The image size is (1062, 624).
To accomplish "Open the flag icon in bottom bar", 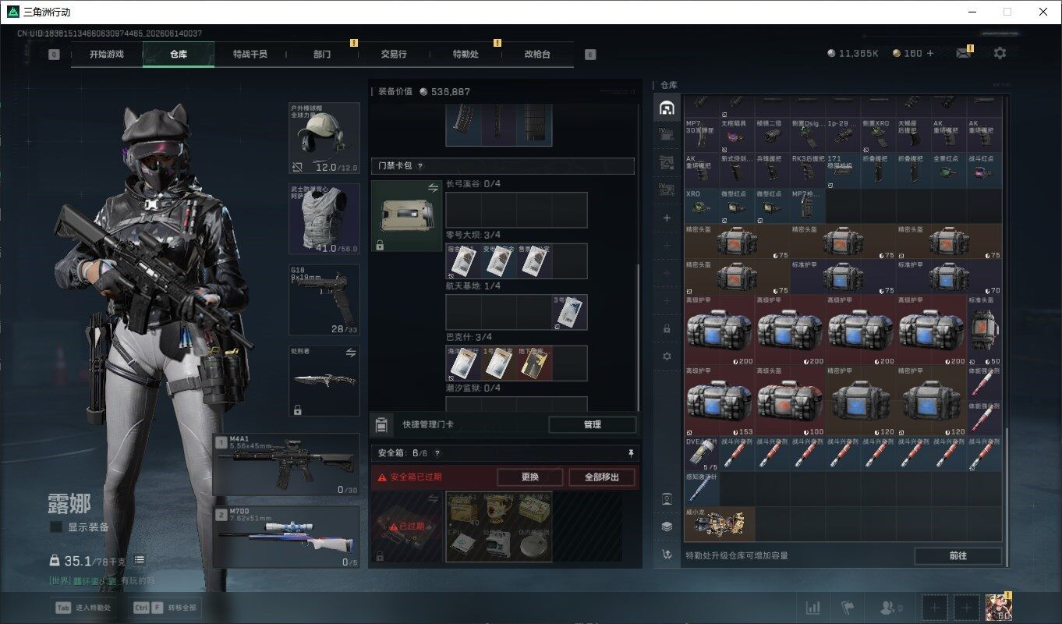I will [x=848, y=608].
